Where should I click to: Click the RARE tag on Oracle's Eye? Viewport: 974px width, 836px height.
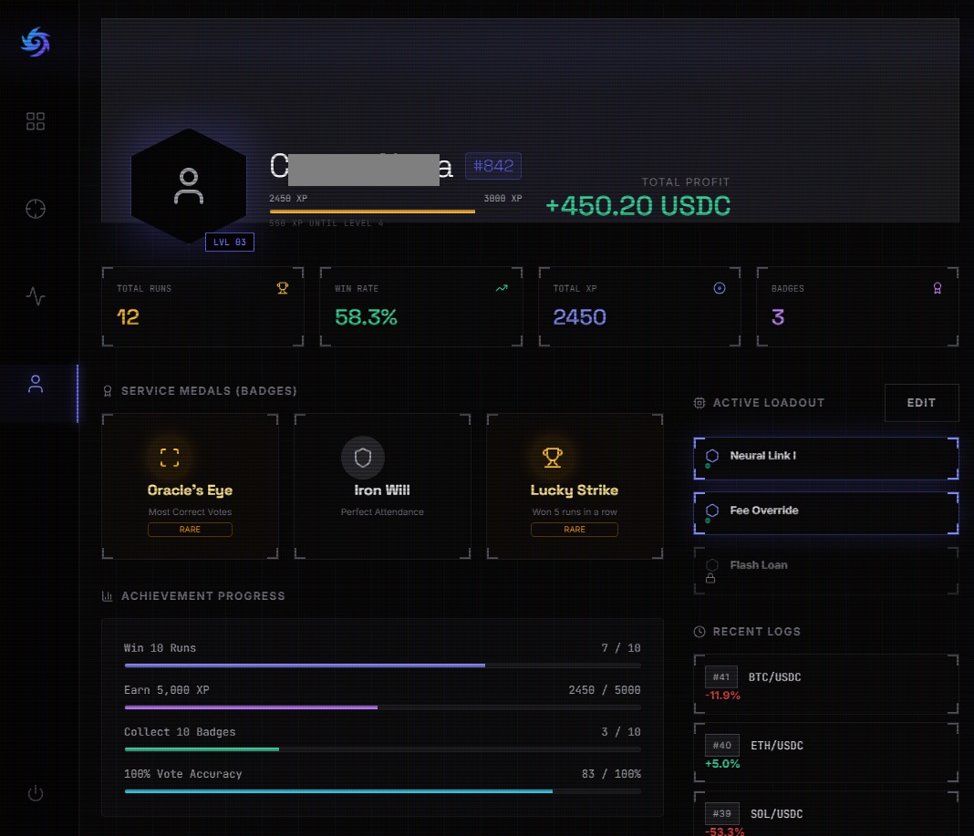point(190,529)
